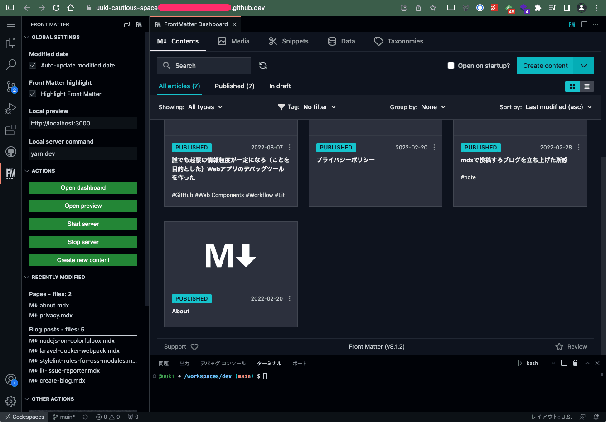Kill the terminal with trash icon

pyautogui.click(x=576, y=363)
